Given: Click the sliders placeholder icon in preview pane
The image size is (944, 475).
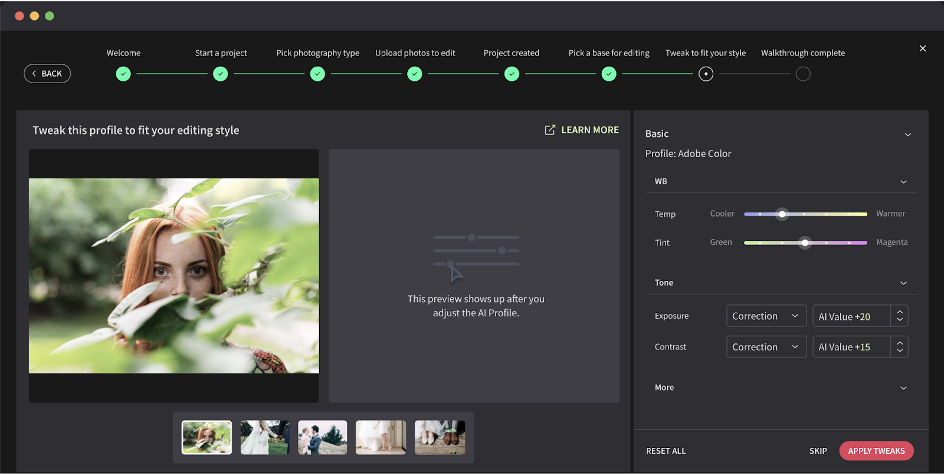Looking at the screenshot, I should 476,257.
